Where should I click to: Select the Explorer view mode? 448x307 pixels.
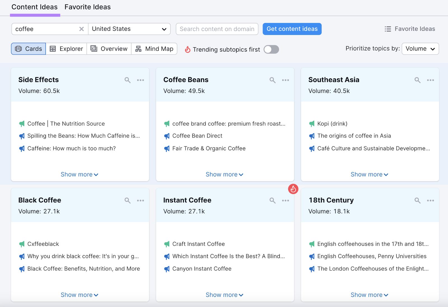click(66, 49)
